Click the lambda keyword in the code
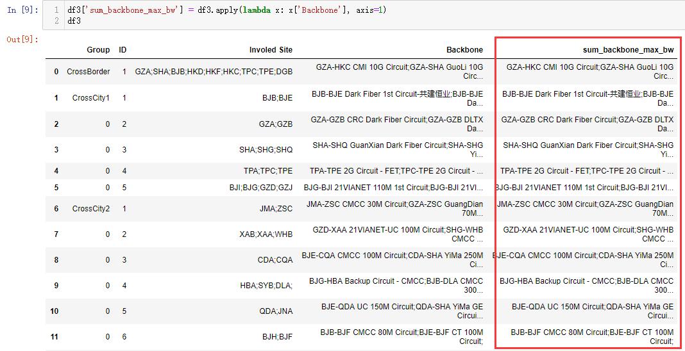This screenshot has height=351, width=685. (x=257, y=10)
